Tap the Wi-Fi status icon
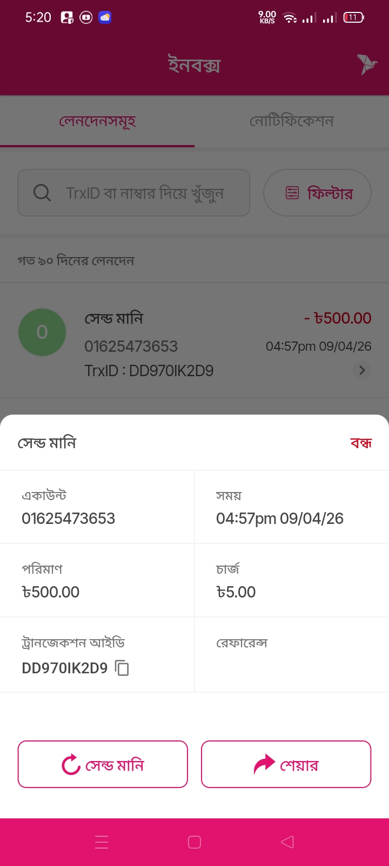This screenshot has width=389, height=866. click(290, 18)
